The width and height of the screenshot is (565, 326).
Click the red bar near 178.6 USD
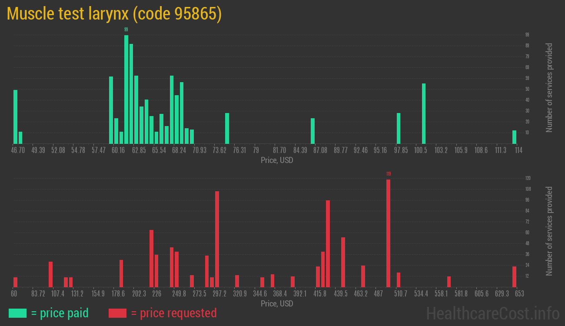tap(121, 273)
